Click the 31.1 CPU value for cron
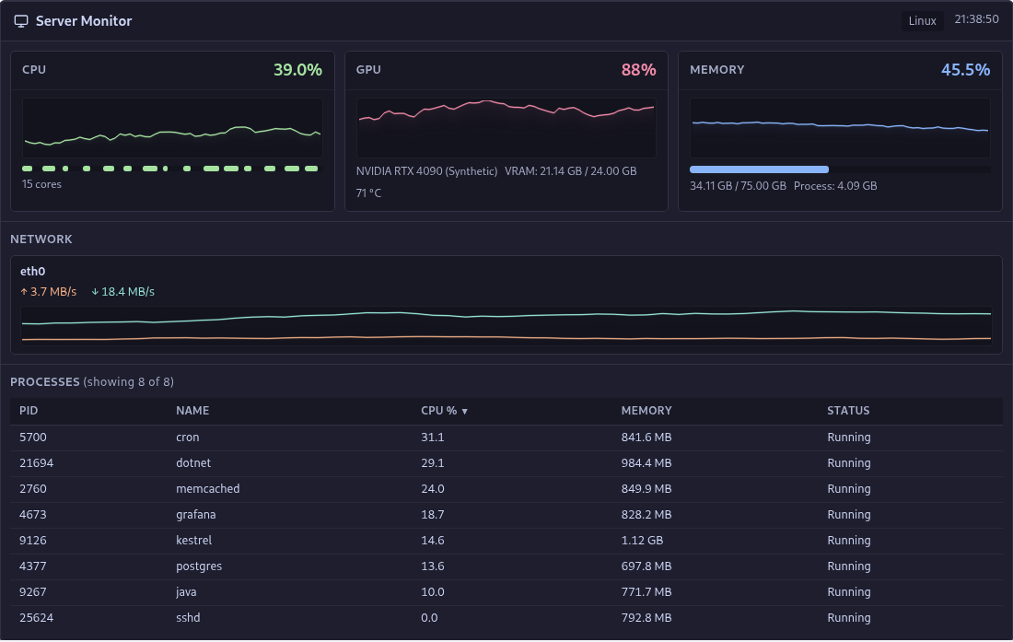The height and width of the screenshot is (642, 1013). 432,438
